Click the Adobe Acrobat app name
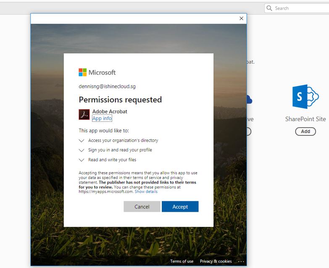The width and height of the screenshot is (329, 268). (x=110, y=111)
